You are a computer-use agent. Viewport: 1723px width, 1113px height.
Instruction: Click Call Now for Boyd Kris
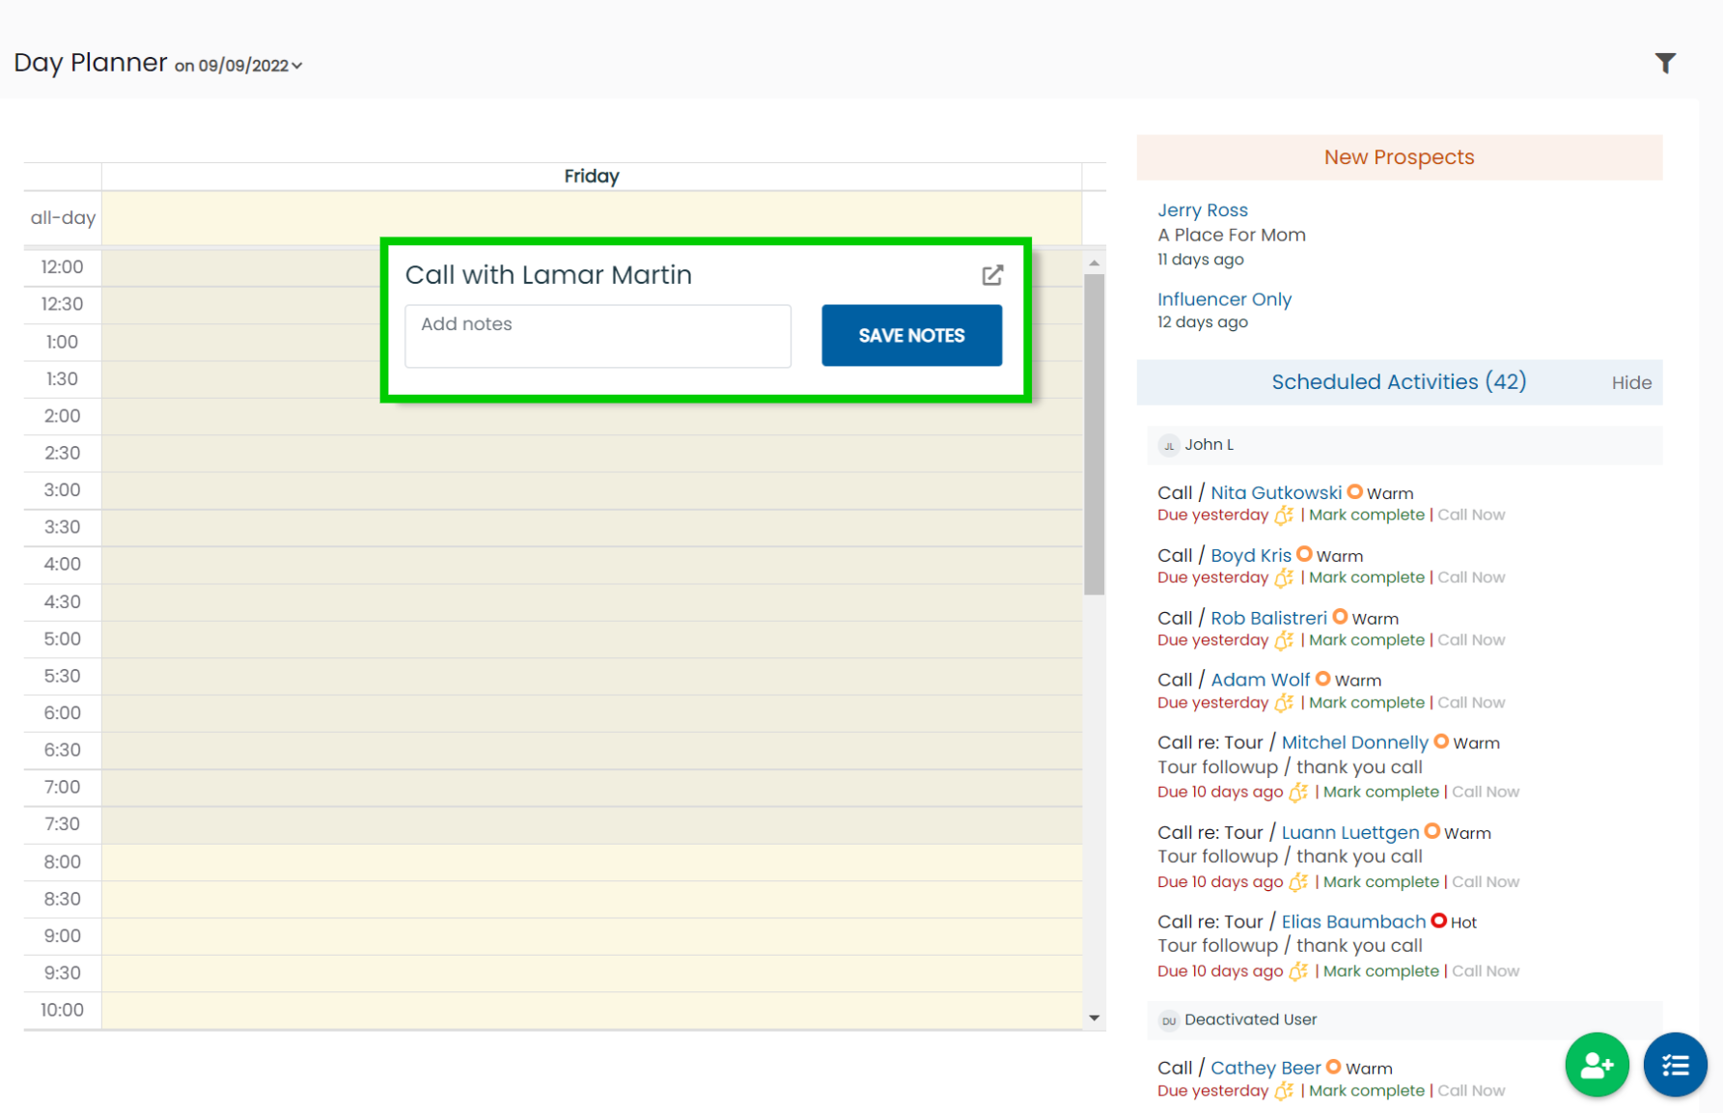[x=1471, y=578]
